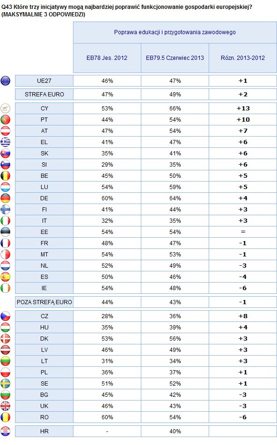Viewport: 277px width, 445px height.
Task: Select the 60% cell in the RO row
Action: click(x=107, y=417)
